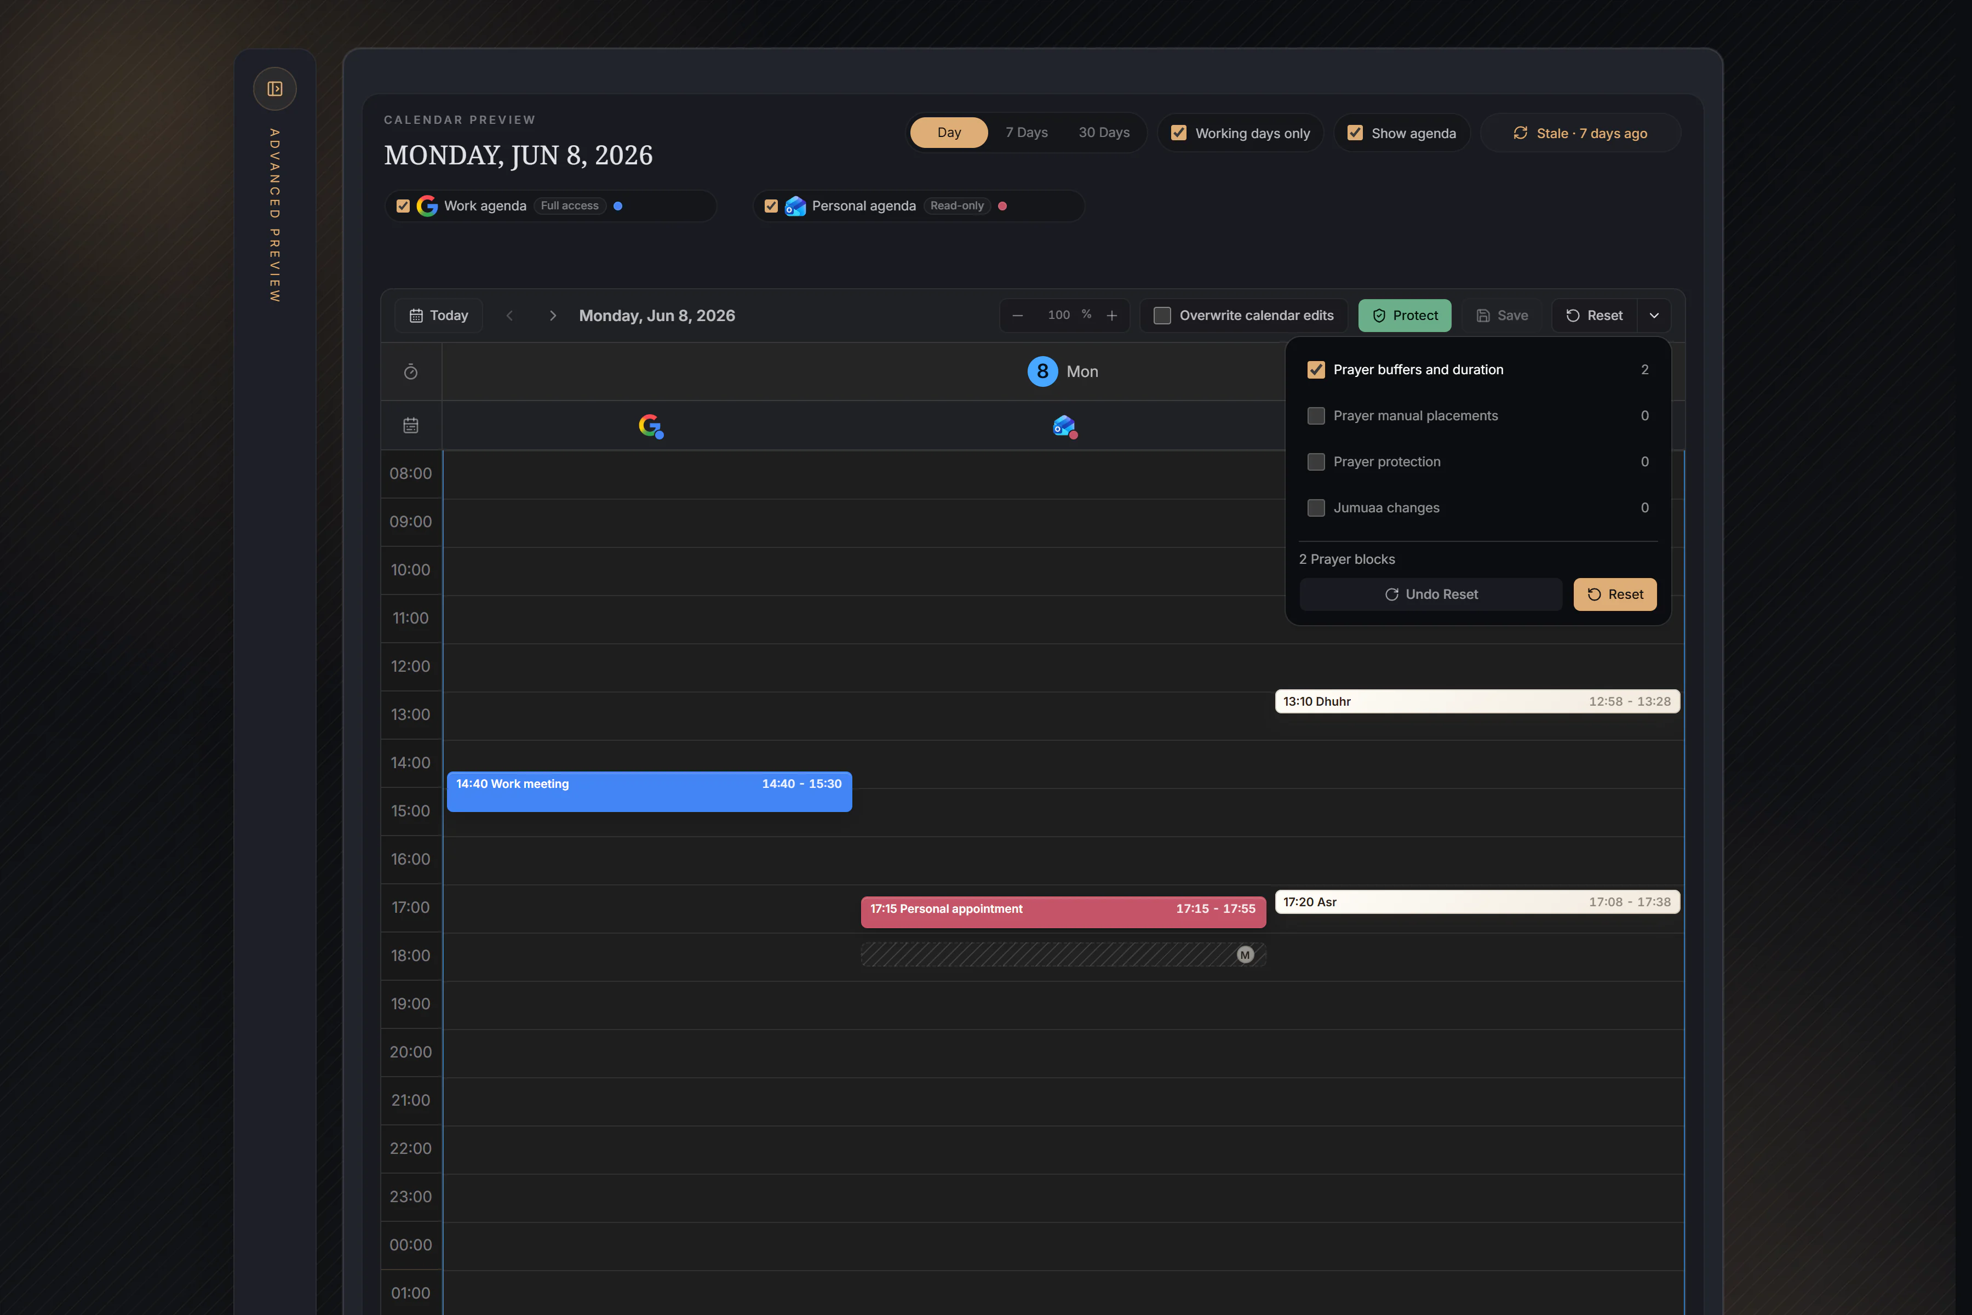Viewport: 1972px width, 1315px height.
Task: Open the 14:40 Work meeting event
Action: [649, 792]
